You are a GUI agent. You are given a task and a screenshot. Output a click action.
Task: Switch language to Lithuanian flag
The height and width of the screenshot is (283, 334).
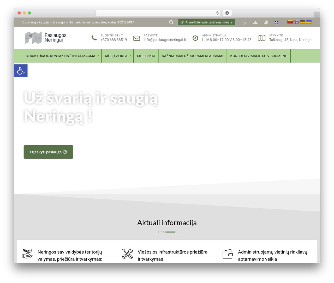click(x=290, y=21)
